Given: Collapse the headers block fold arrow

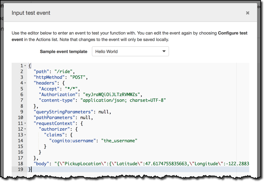Looking at the screenshot, I should click(x=25, y=83).
